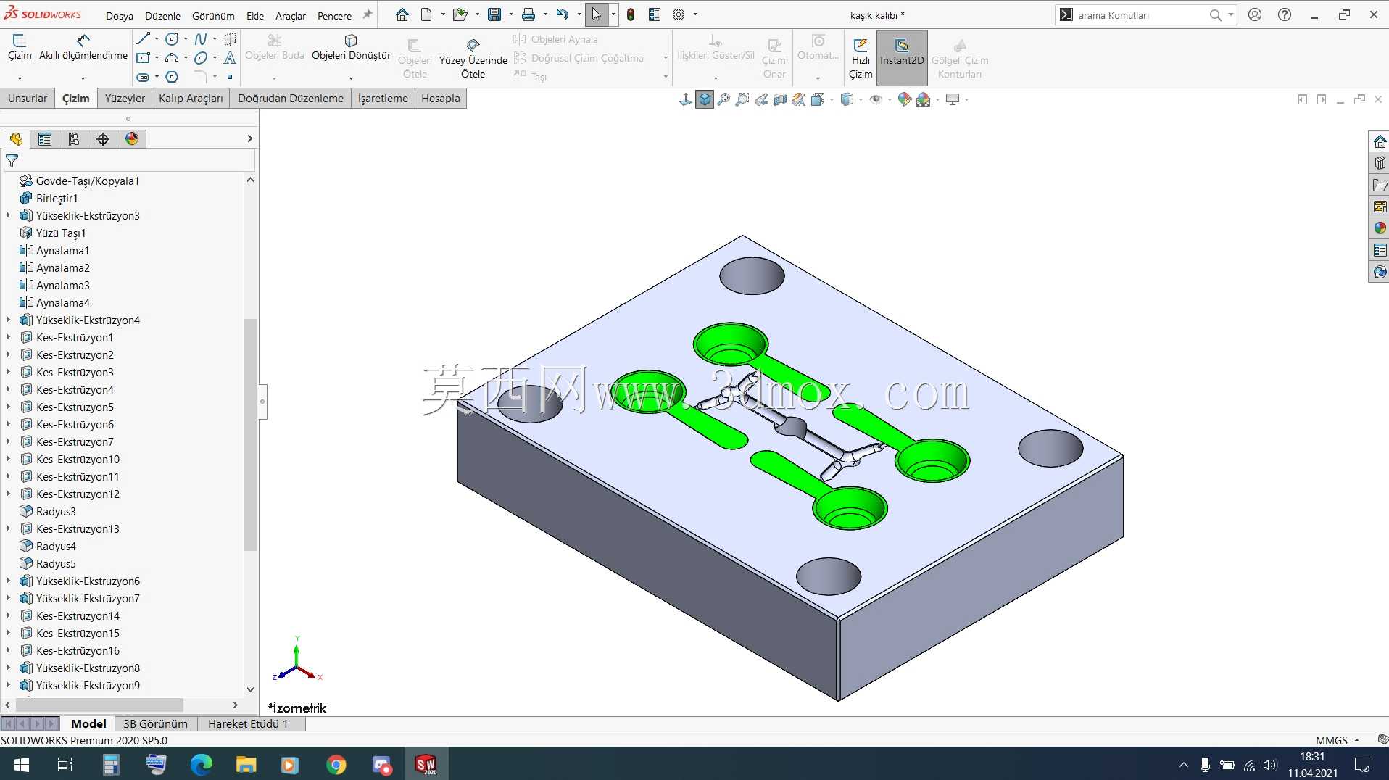The image size is (1389, 780).
Task: Open the PropertyManager tab in the left panel
Action: (x=45, y=139)
